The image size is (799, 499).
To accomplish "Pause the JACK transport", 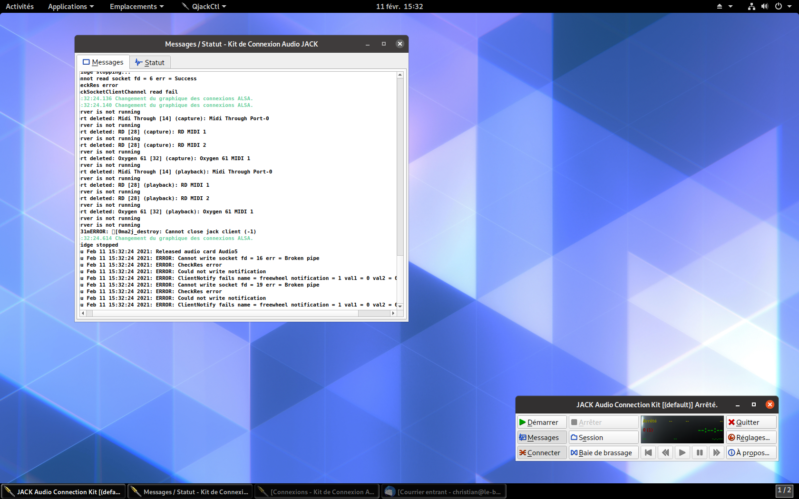I will coord(699,453).
